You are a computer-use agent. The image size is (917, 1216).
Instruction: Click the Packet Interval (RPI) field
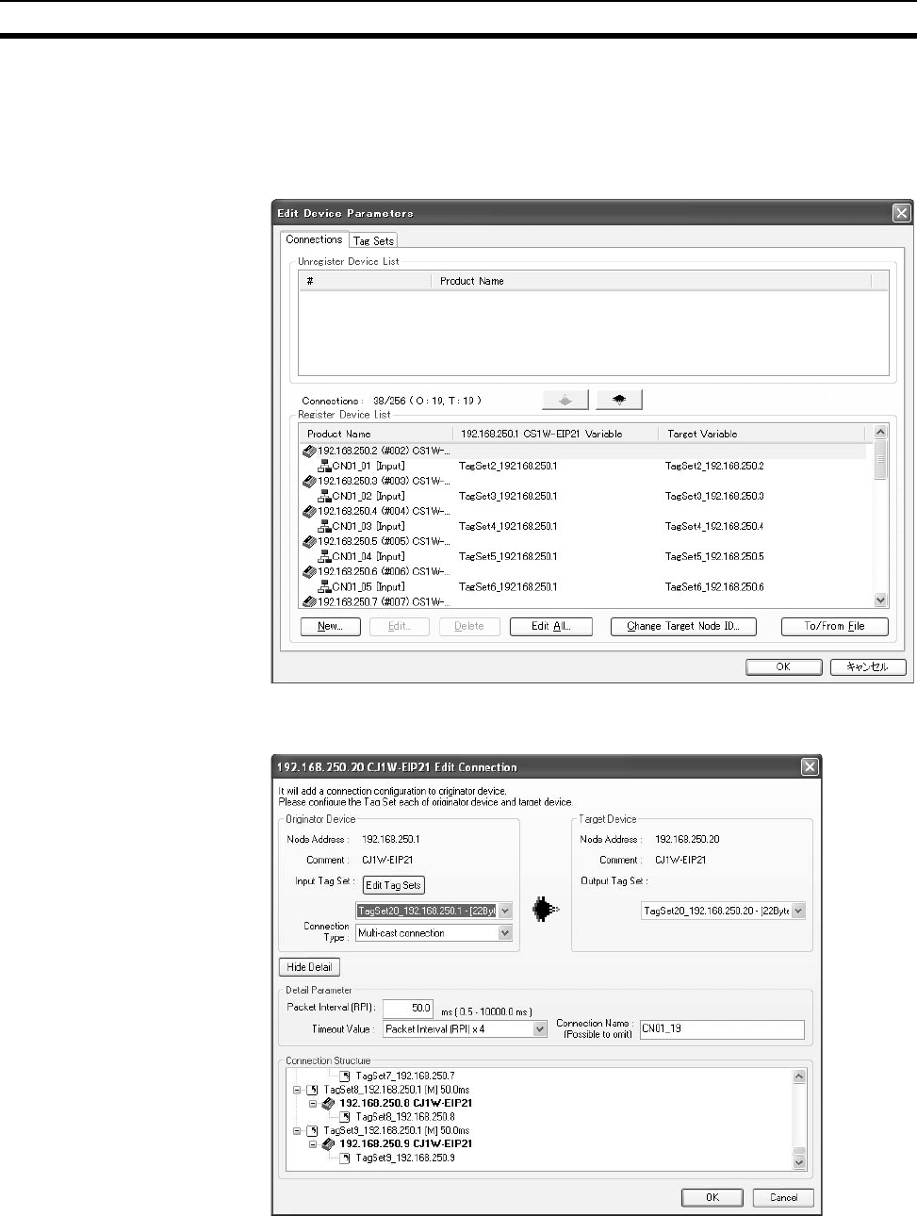407,1009
